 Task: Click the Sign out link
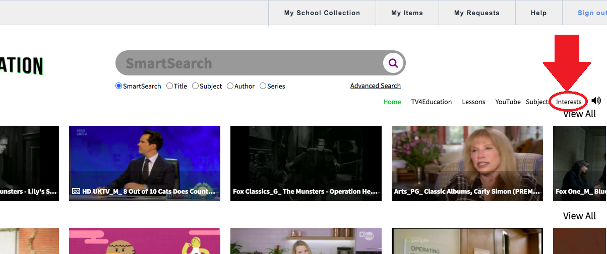click(592, 13)
